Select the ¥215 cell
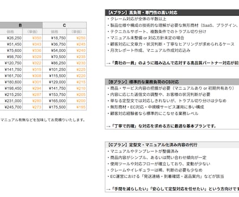The width and height of the screenshot is (239, 197). click(77, 82)
